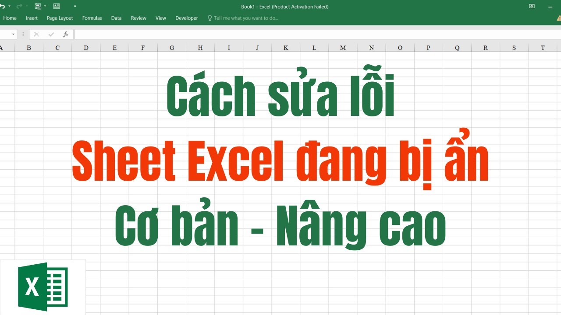Click Tell me what you want to do box
This screenshot has height=315, width=561.
(246, 18)
